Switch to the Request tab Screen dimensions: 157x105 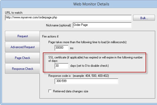point(23,36)
